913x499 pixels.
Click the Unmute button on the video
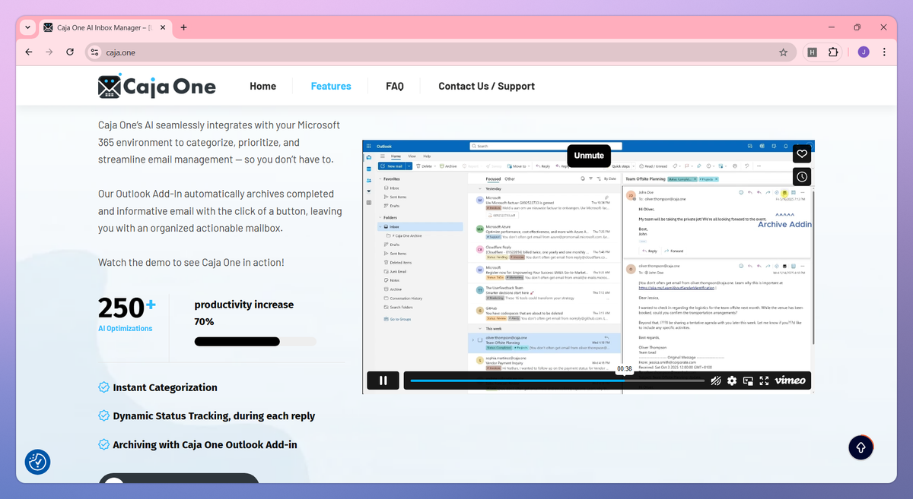tap(589, 156)
